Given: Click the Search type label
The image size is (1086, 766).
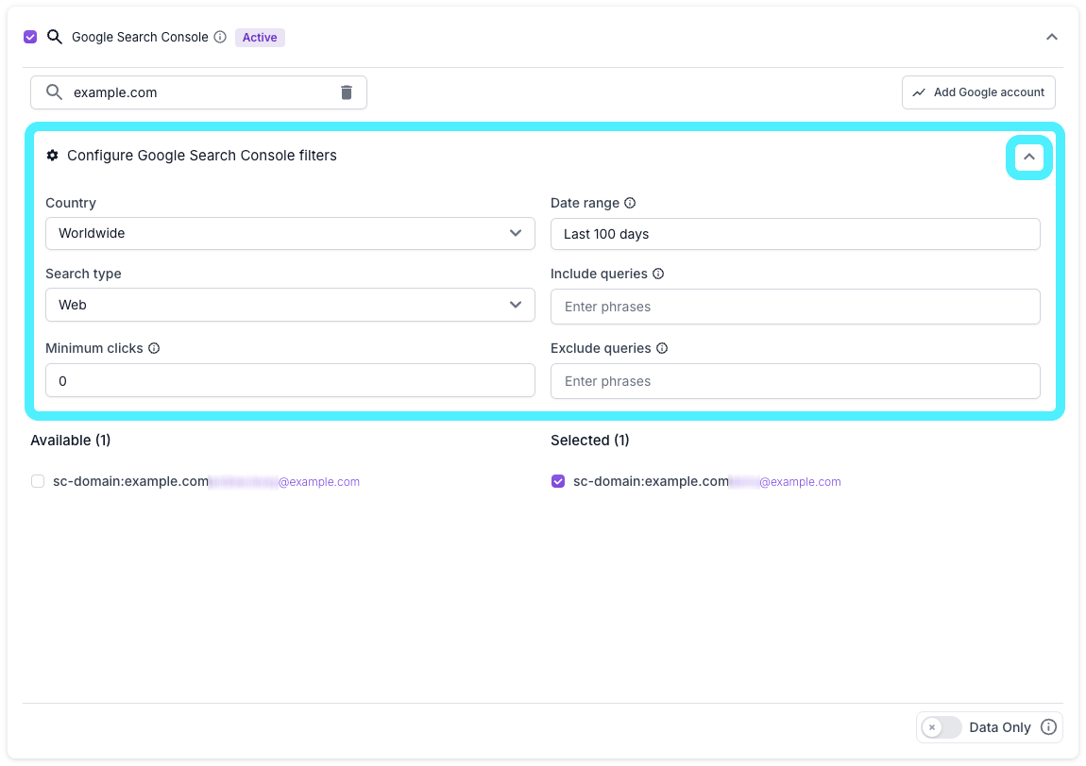Looking at the screenshot, I should (x=83, y=274).
